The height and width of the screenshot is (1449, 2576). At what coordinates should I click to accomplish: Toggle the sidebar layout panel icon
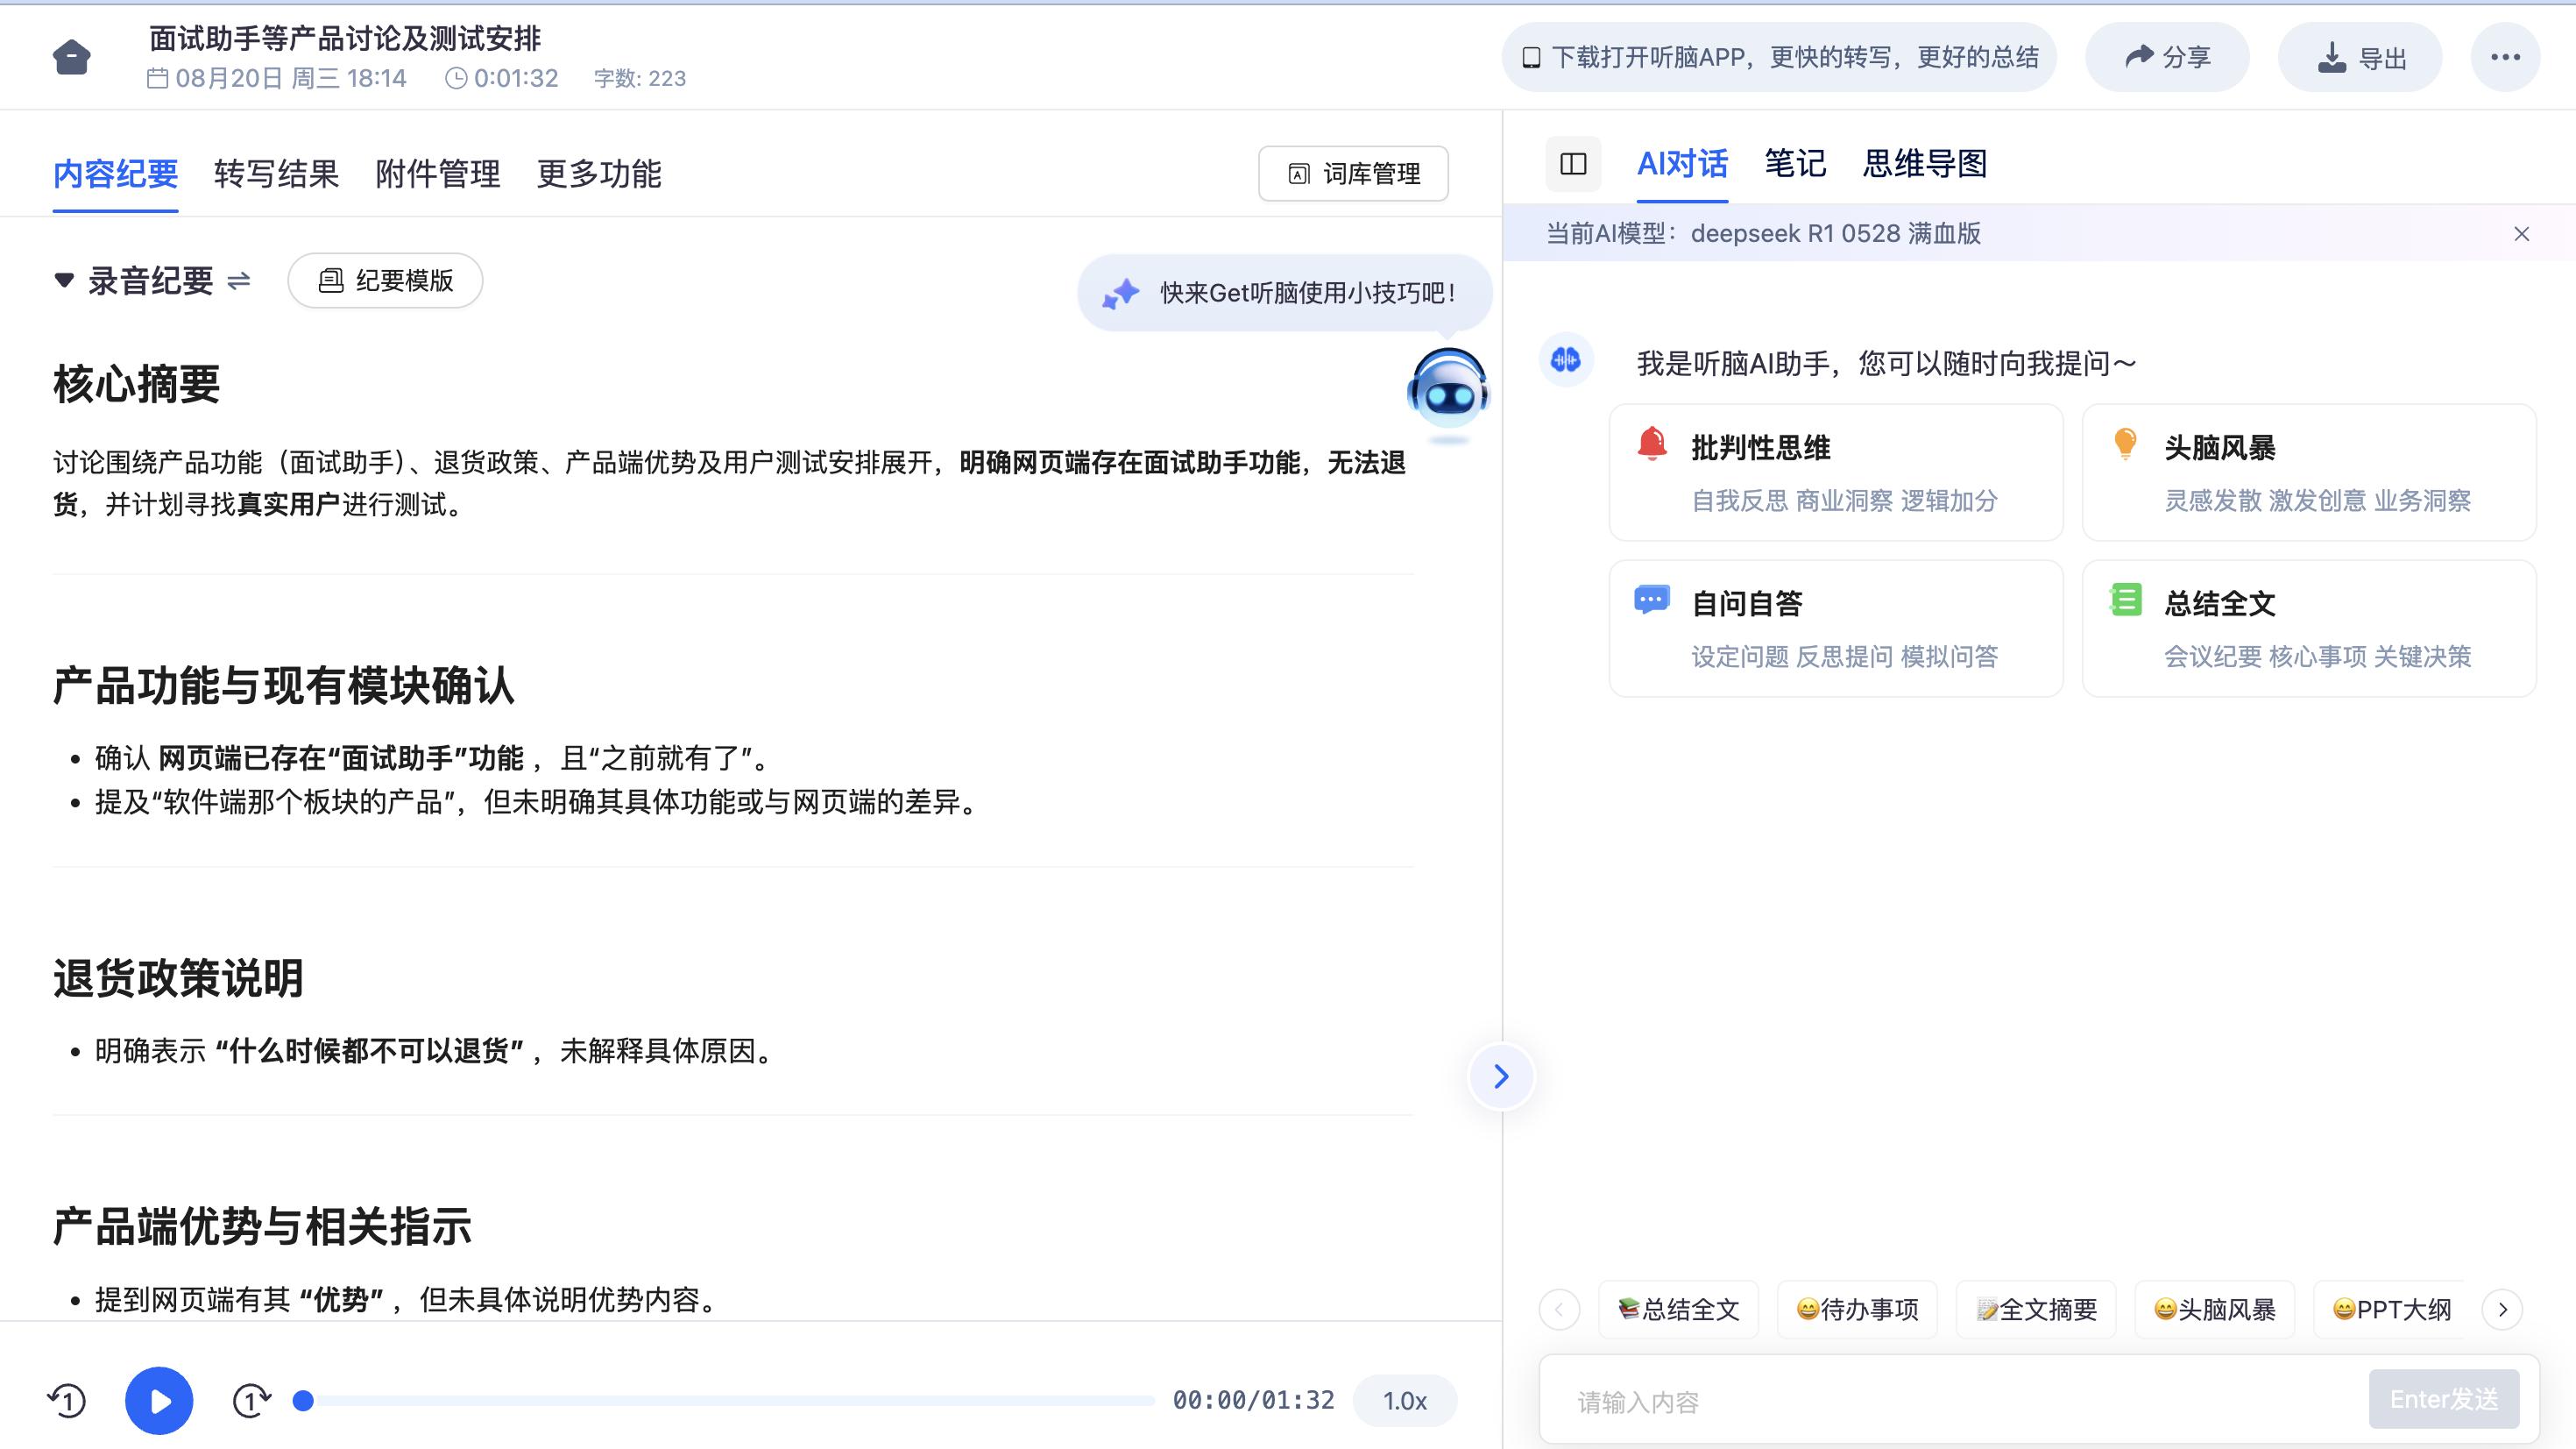[x=1572, y=164]
